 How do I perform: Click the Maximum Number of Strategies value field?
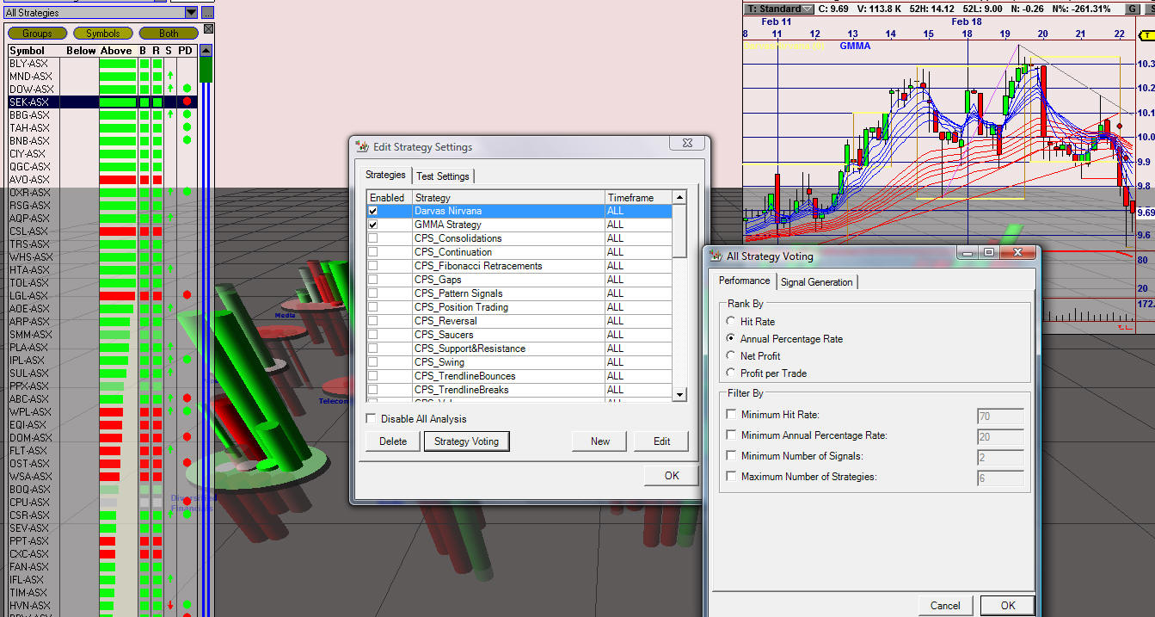click(x=1000, y=478)
